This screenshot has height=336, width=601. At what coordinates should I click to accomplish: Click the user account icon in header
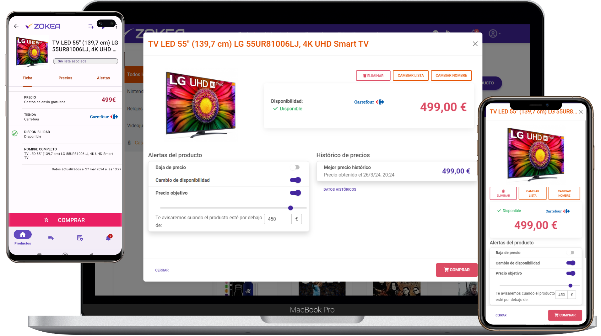(x=493, y=34)
